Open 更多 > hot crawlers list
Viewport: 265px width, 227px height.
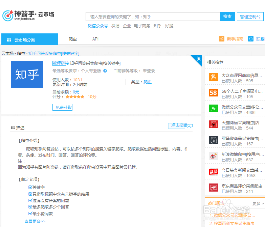point(258,204)
